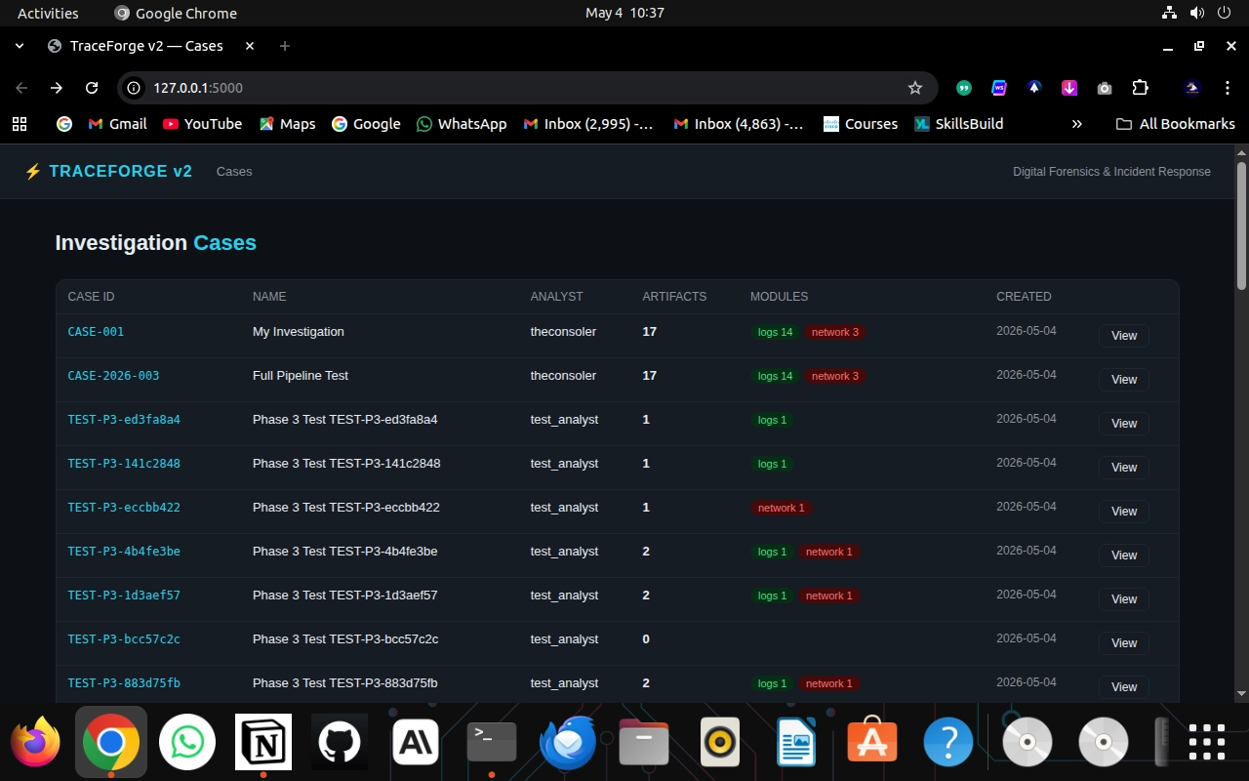
Task: Open the WS extension icon
Action: click(999, 88)
